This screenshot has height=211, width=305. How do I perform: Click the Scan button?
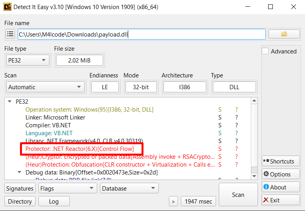point(238,194)
